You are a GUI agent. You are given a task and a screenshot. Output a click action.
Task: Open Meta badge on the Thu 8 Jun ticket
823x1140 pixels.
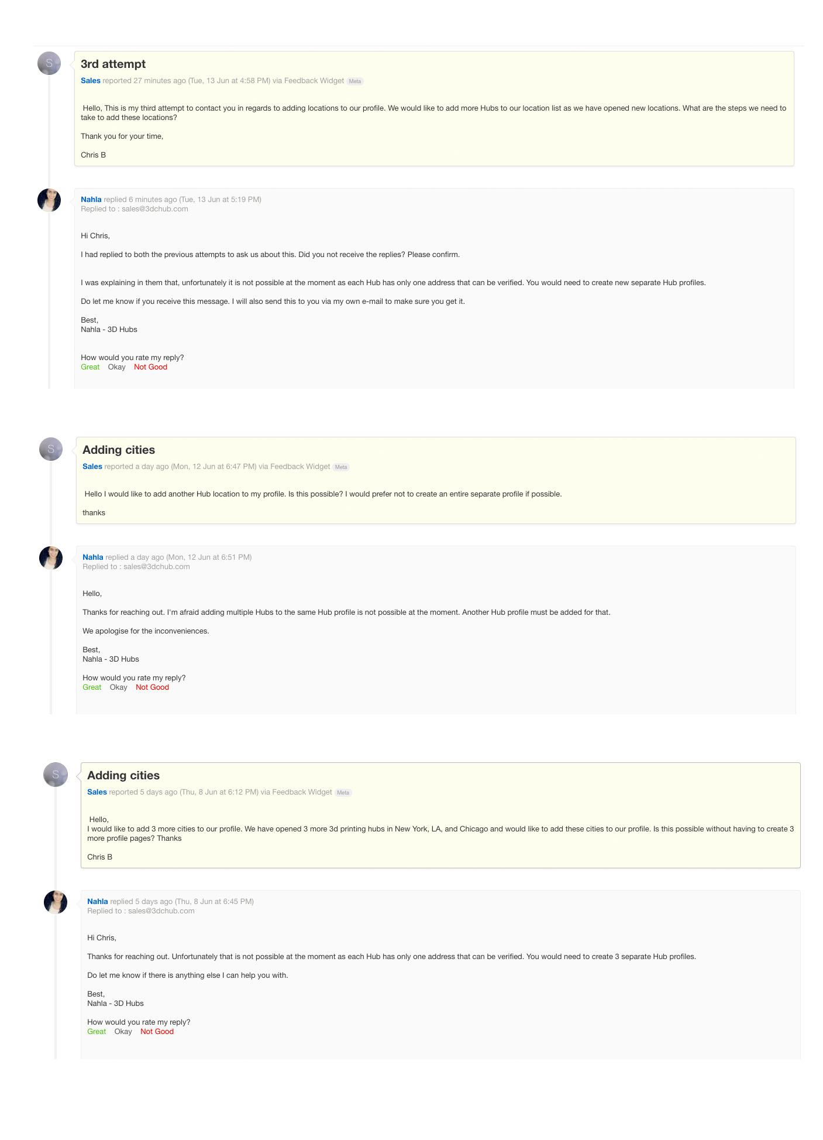coord(343,793)
